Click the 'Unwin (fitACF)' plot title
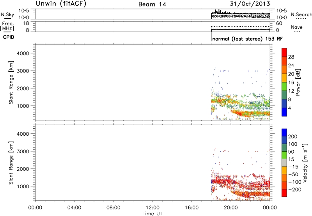Viewport: 312px width, 216px height. click(61, 4)
